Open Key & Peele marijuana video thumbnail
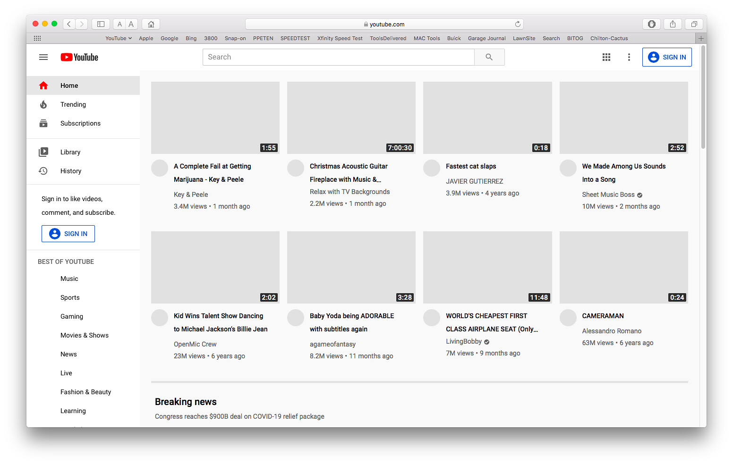This screenshot has height=465, width=733. click(x=215, y=118)
